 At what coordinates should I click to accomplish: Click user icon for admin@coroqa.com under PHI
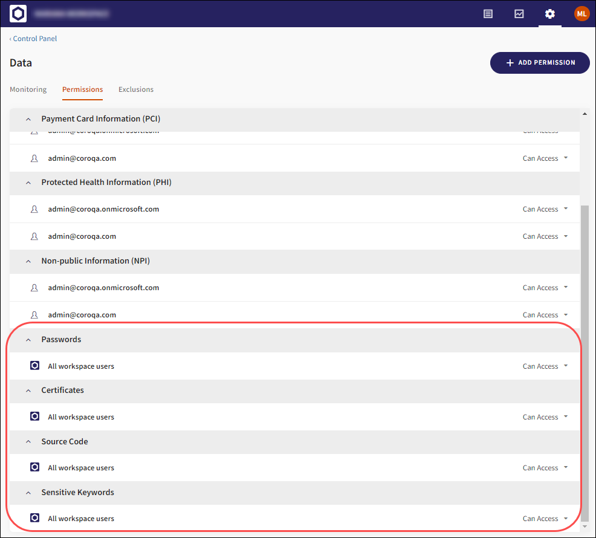34,236
